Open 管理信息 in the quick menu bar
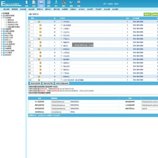The image size is (158, 158). point(15,9)
